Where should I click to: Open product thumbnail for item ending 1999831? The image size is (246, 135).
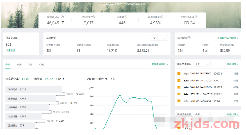[x=186, y=74]
